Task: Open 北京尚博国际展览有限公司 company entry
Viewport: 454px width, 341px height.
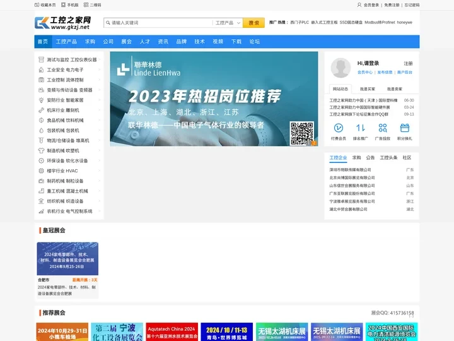Action: 352,177
